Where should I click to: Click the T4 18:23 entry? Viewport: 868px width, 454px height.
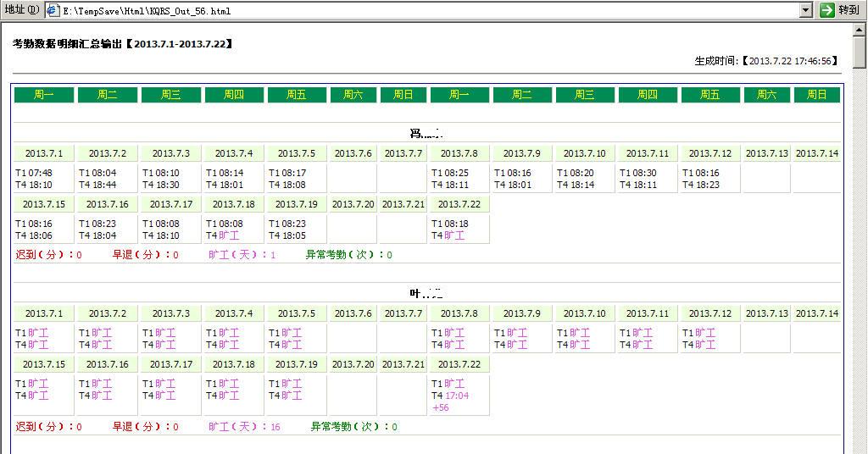[701, 185]
